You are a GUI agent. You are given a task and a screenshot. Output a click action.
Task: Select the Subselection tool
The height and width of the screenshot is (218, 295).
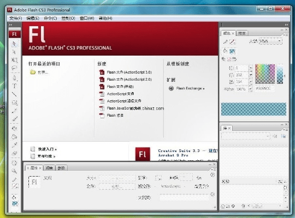click(x=14, y=52)
